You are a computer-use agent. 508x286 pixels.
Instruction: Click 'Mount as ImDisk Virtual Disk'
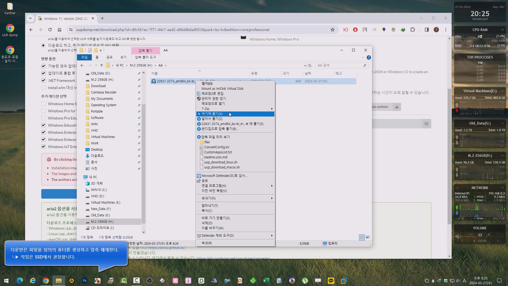click(x=235, y=89)
